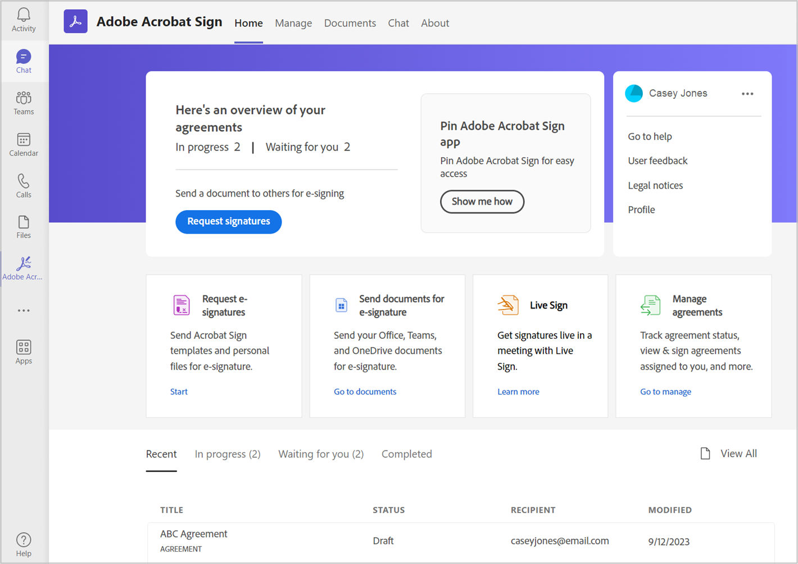Click the Waiting for you 2 overview count
The image size is (798, 564).
point(308,147)
